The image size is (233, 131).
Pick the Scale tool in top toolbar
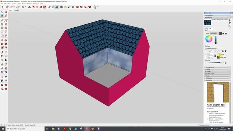pos(45,7)
